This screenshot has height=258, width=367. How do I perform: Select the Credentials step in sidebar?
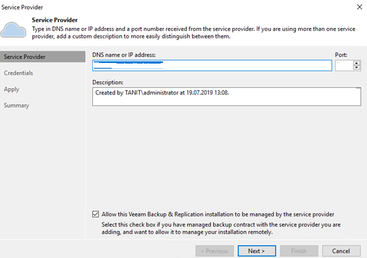point(18,73)
